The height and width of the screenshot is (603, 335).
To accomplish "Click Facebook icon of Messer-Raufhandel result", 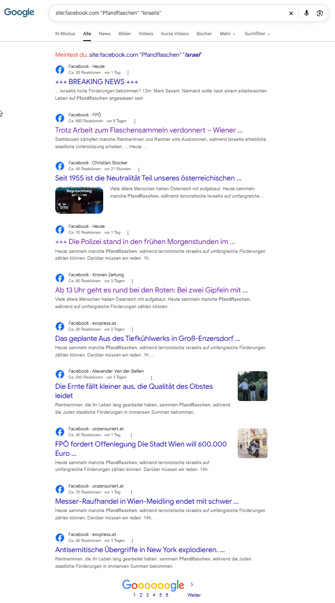I will point(60,489).
